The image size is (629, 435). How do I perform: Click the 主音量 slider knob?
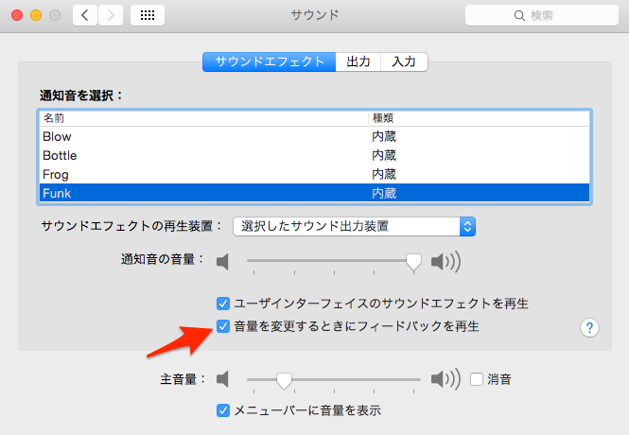click(284, 380)
